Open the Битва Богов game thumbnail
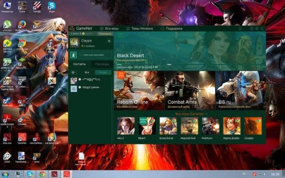This screenshot has width=285, height=178. [168, 126]
